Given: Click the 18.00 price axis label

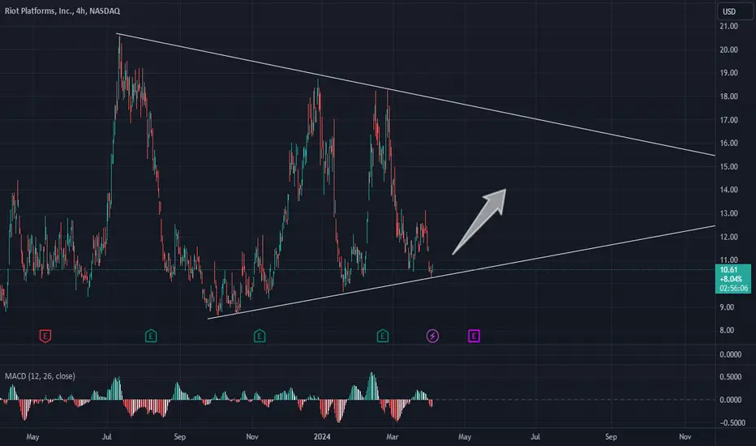Looking at the screenshot, I should 728,96.
